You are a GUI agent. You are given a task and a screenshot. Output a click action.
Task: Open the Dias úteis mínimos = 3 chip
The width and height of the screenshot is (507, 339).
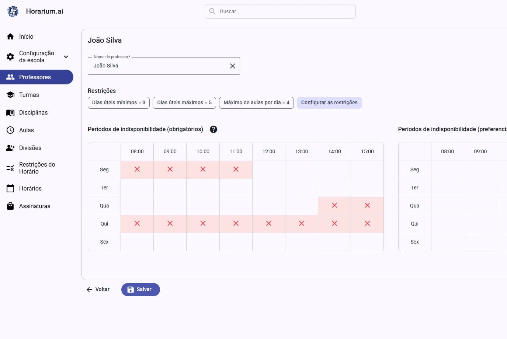(x=119, y=103)
